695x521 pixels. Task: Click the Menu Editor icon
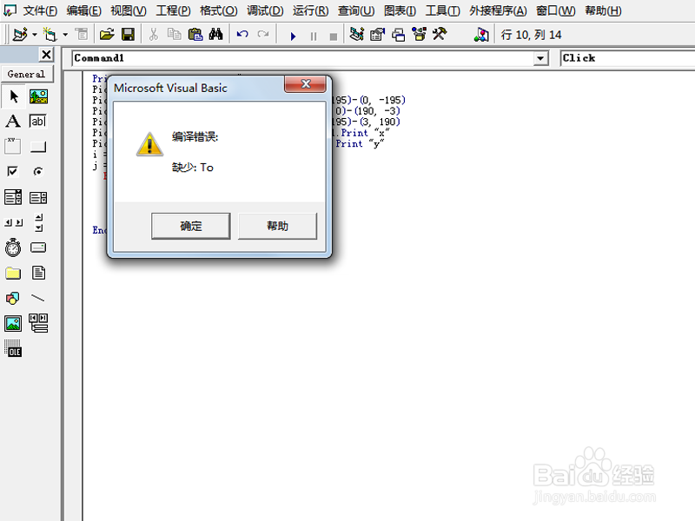coord(82,34)
